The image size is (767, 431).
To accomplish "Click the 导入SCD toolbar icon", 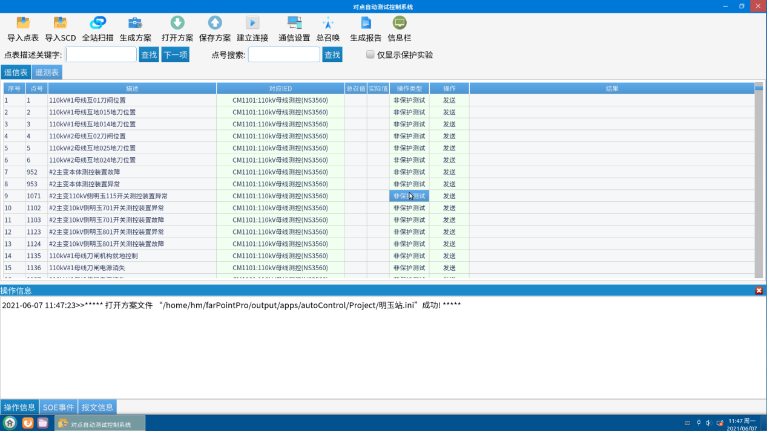I will click(x=61, y=24).
